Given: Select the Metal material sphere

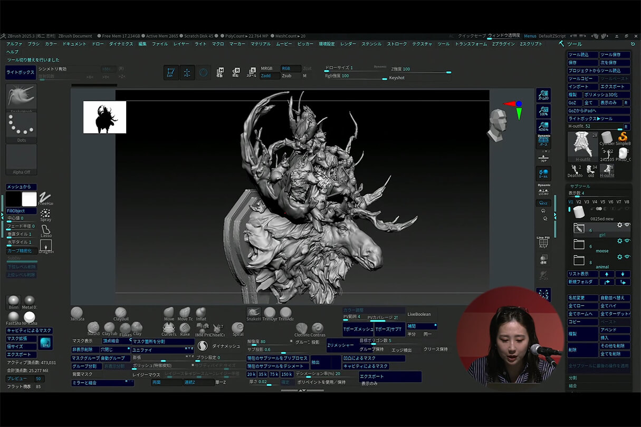Looking at the screenshot, I should 30,300.
